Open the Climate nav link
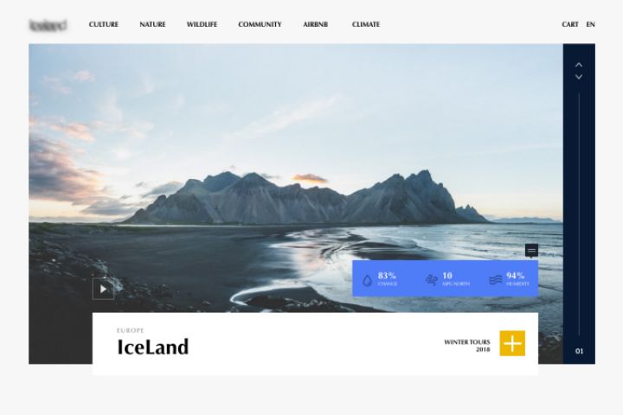This screenshot has height=415, width=623. [366, 24]
